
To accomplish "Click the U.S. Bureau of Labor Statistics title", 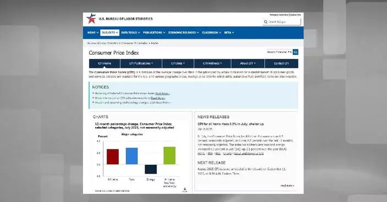I will (126, 19).
